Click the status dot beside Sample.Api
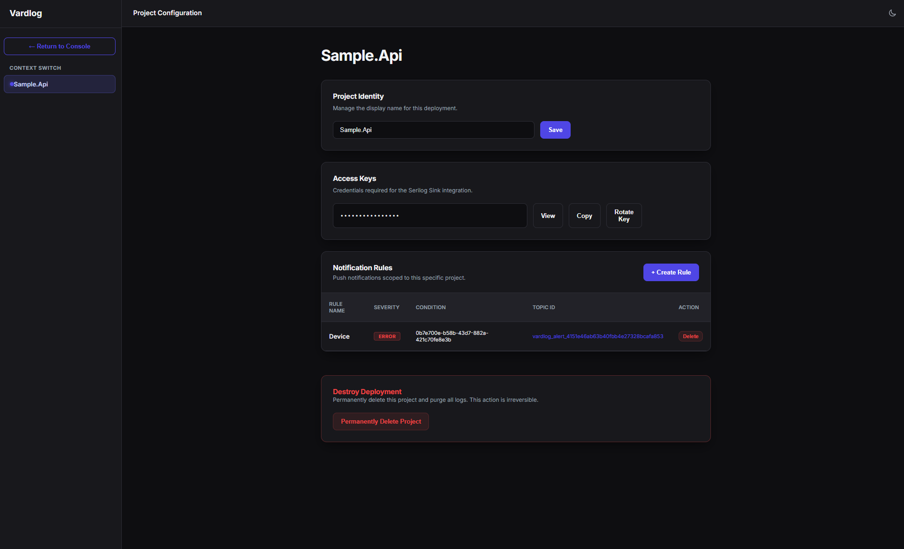904x549 pixels. pyautogui.click(x=11, y=84)
